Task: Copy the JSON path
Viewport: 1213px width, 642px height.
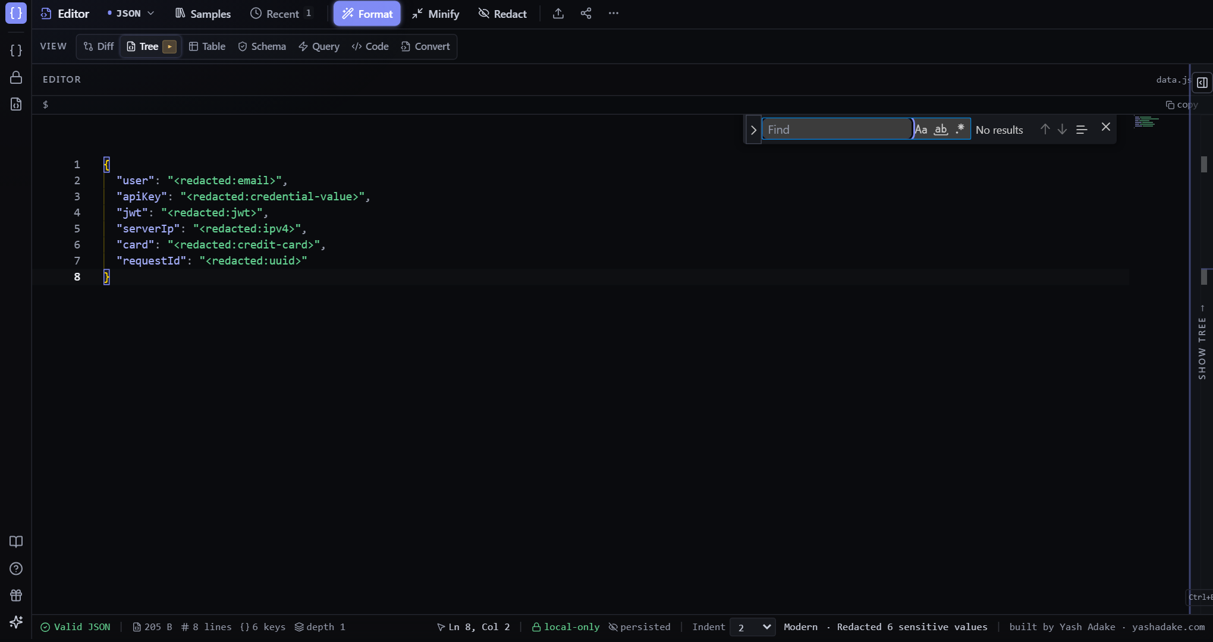Action: click(1181, 105)
